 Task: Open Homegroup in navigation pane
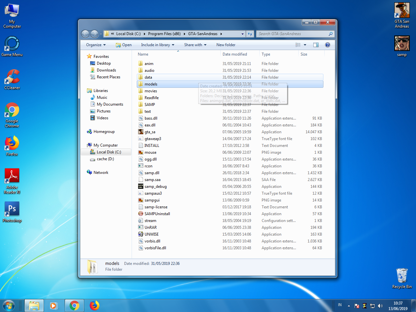coord(104,132)
